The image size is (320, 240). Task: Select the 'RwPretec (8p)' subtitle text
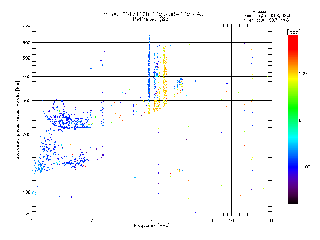coord(152,19)
